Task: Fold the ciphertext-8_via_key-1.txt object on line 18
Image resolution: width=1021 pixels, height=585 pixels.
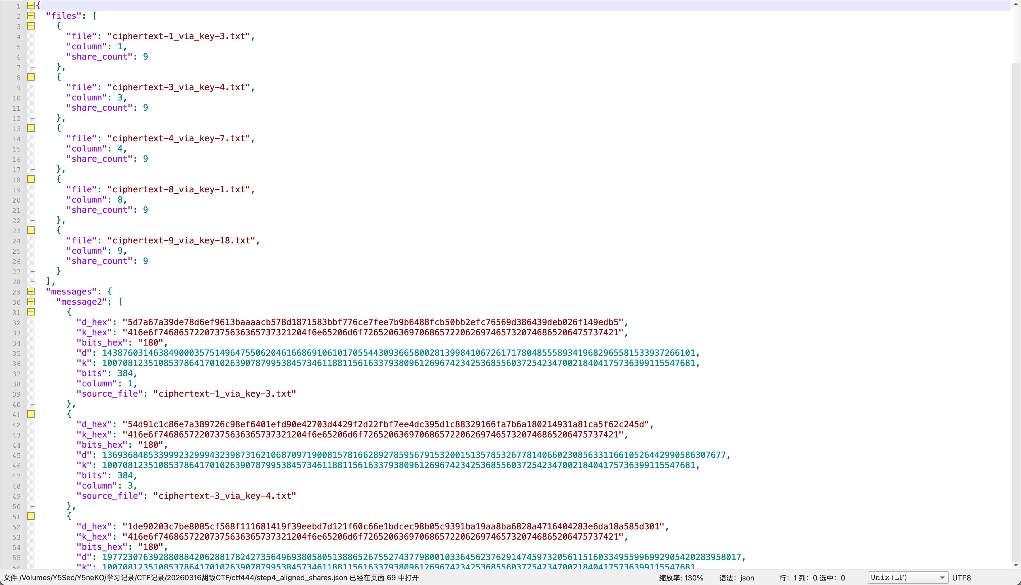Action: (31, 179)
